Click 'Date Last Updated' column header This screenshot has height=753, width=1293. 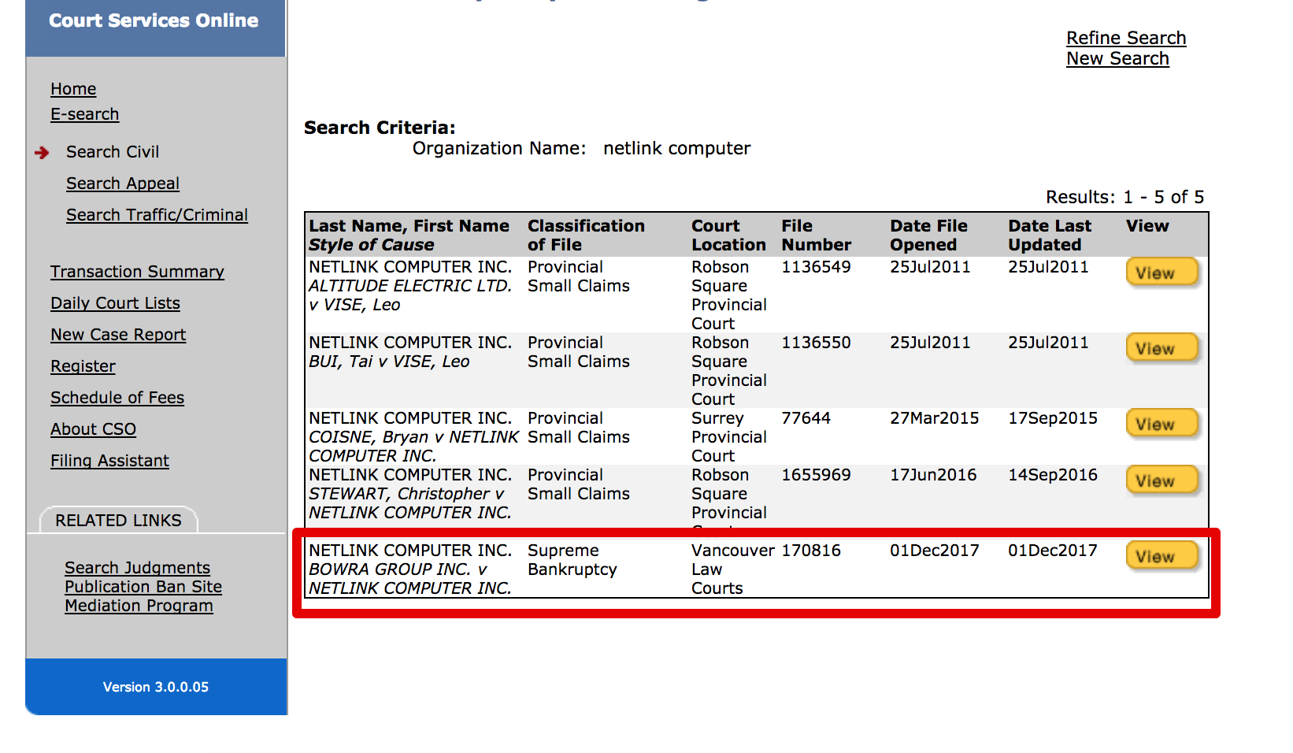(x=1050, y=236)
